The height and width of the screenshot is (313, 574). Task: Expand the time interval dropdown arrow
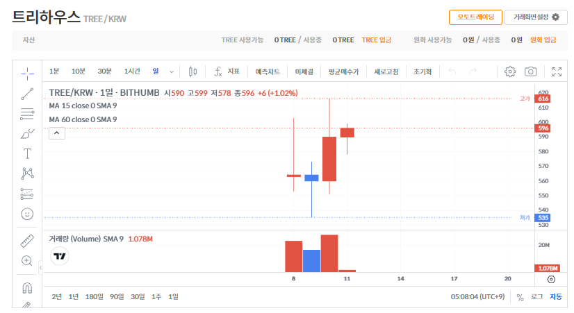pyautogui.click(x=172, y=71)
